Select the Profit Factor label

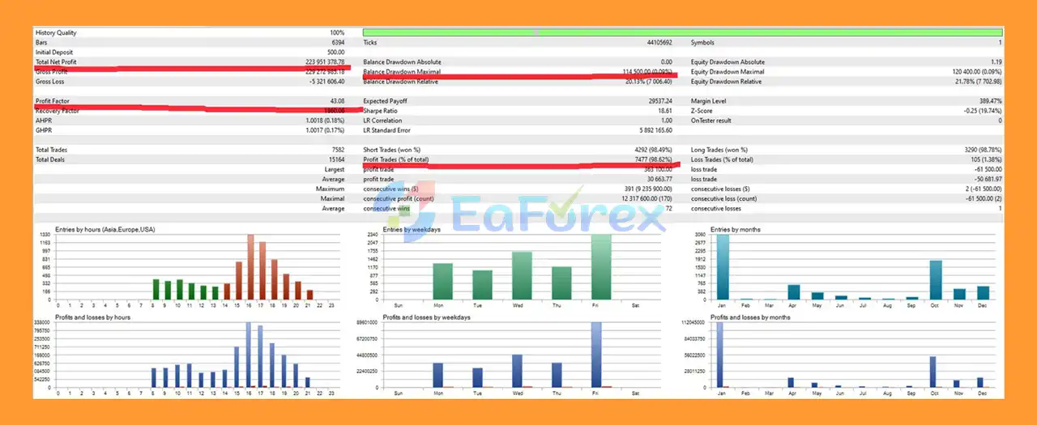53,100
